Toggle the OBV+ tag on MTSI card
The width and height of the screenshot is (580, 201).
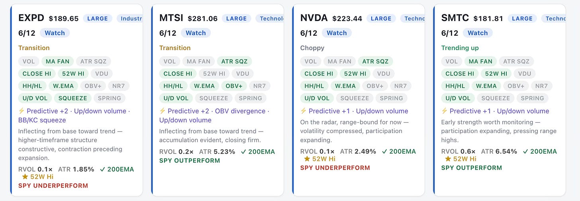tap(233, 86)
